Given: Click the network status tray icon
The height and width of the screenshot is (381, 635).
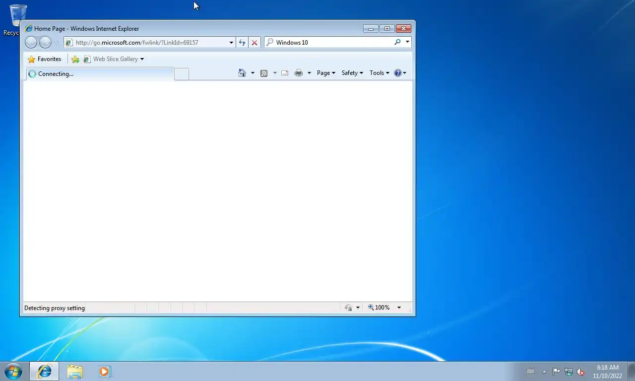Looking at the screenshot, I should pos(569,372).
